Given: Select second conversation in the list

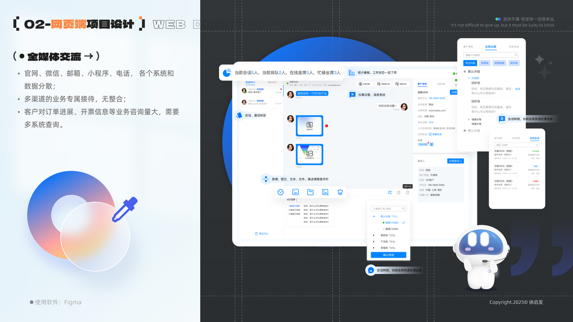Looking at the screenshot, I should click(262, 102).
